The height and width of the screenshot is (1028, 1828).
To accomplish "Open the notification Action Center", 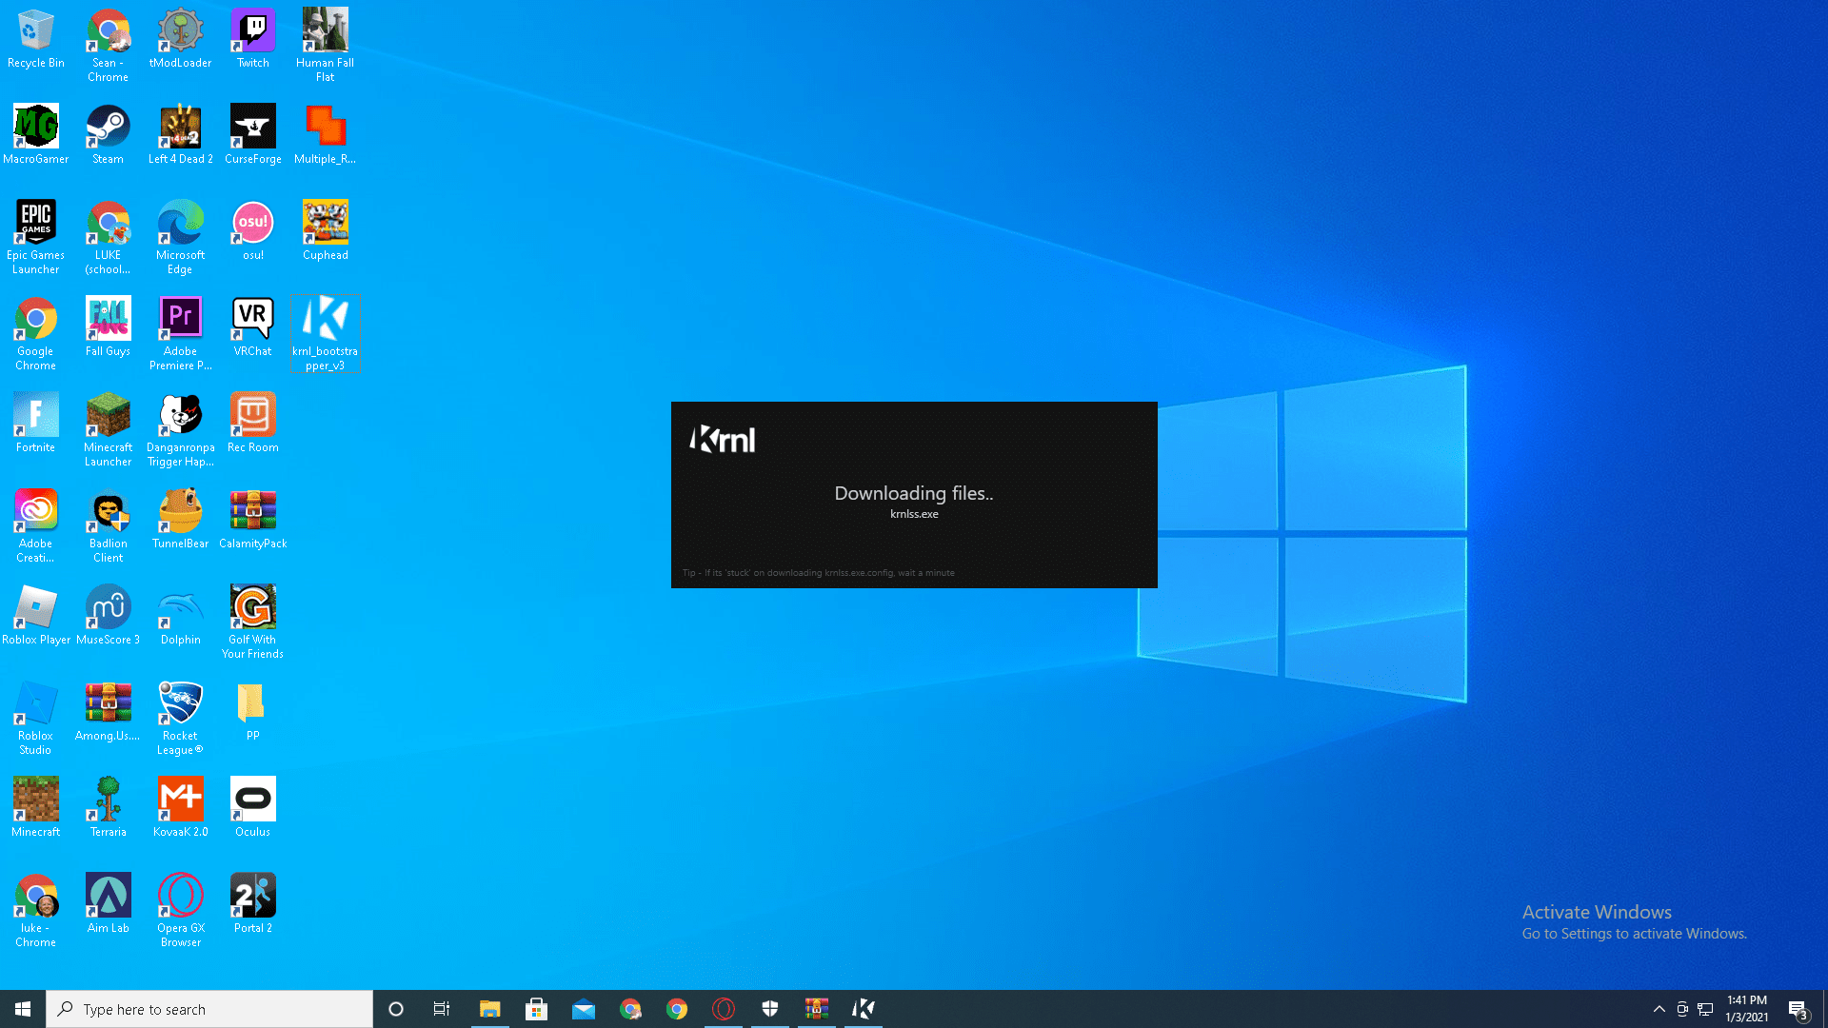I will click(1798, 1009).
